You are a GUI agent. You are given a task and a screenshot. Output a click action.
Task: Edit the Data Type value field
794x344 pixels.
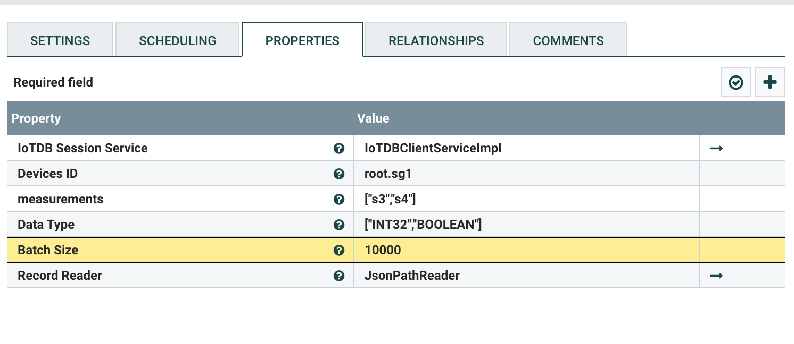(526, 225)
